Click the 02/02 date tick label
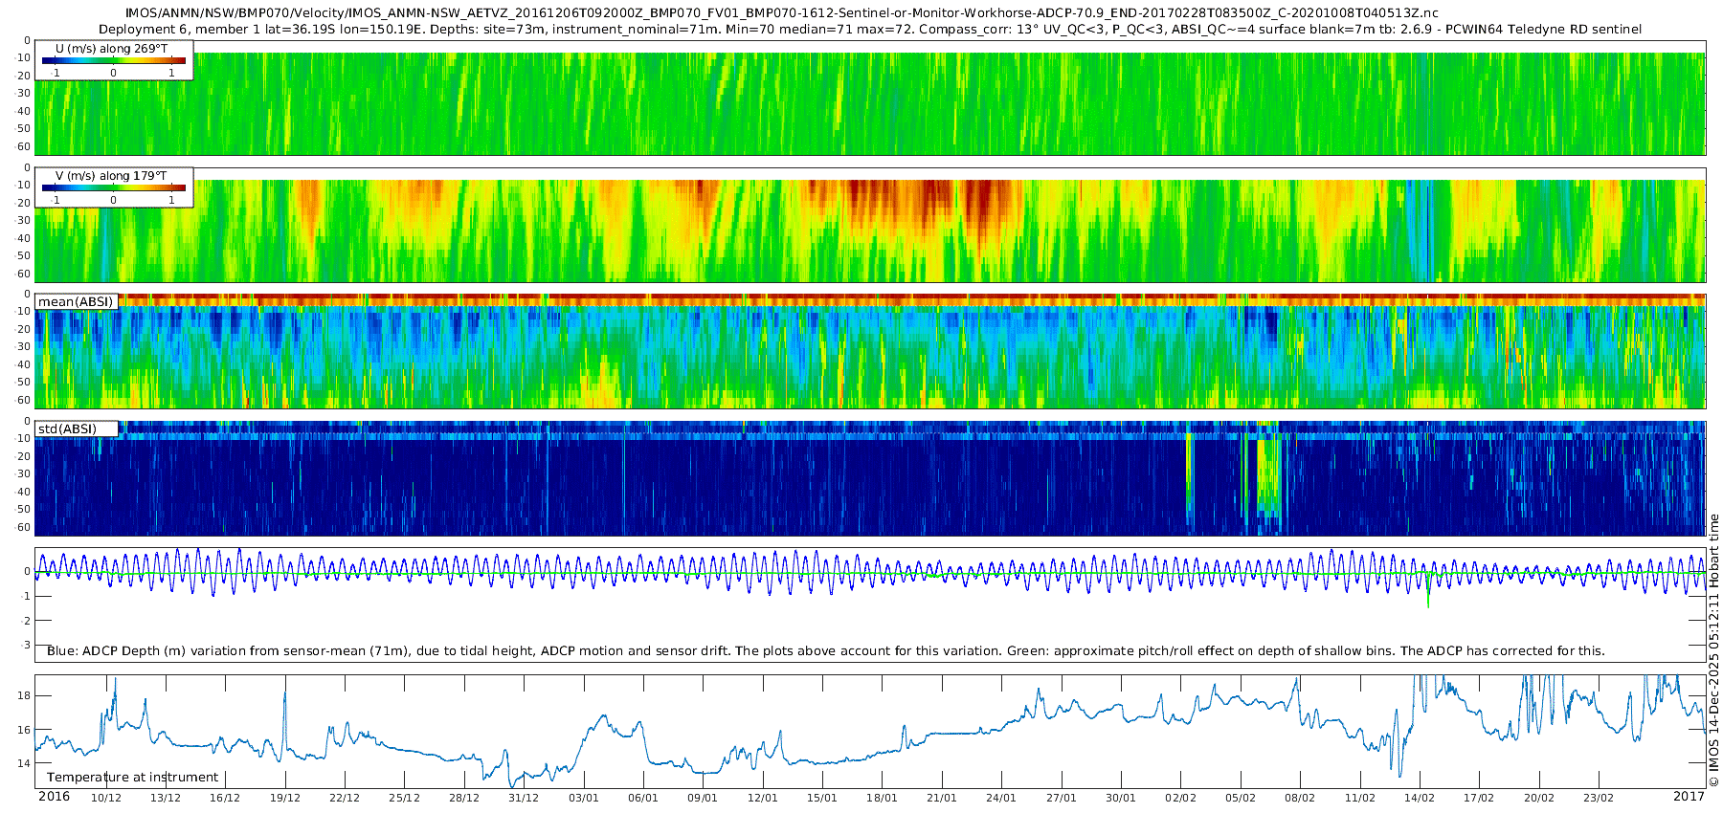Screen dimensions: 1723x813 tap(1180, 798)
